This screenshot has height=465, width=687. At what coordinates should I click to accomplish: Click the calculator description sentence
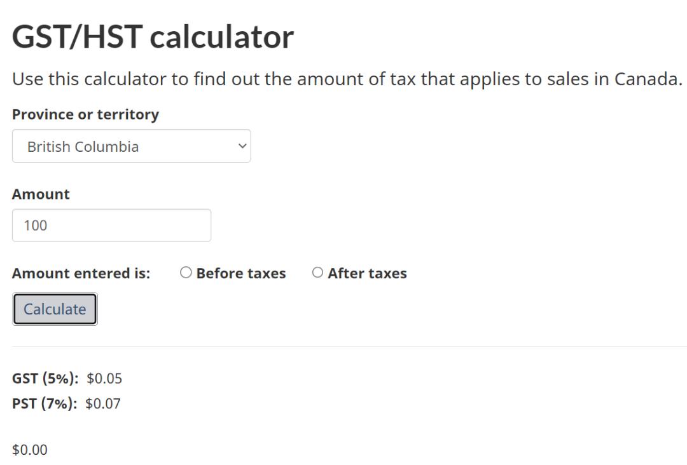(347, 79)
